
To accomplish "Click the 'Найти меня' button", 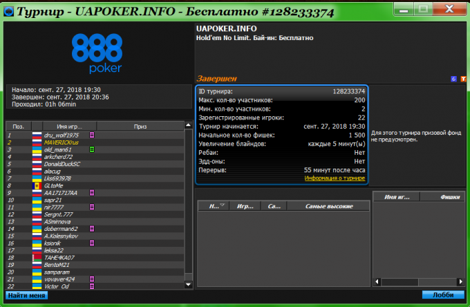I will pyautogui.click(x=26, y=295).
